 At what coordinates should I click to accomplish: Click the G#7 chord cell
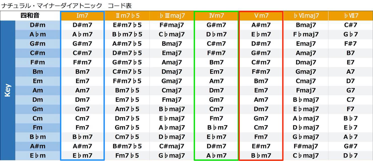point(351,146)
